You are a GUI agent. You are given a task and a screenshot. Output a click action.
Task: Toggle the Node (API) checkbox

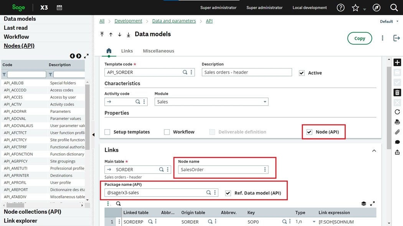(309, 132)
